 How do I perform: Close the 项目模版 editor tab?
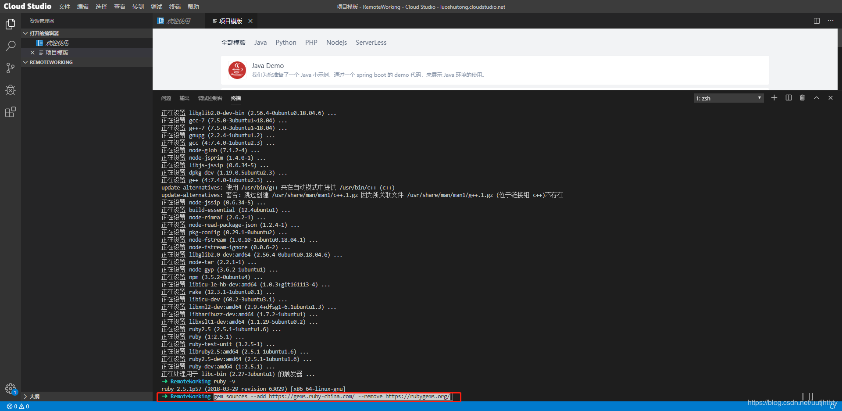click(250, 21)
